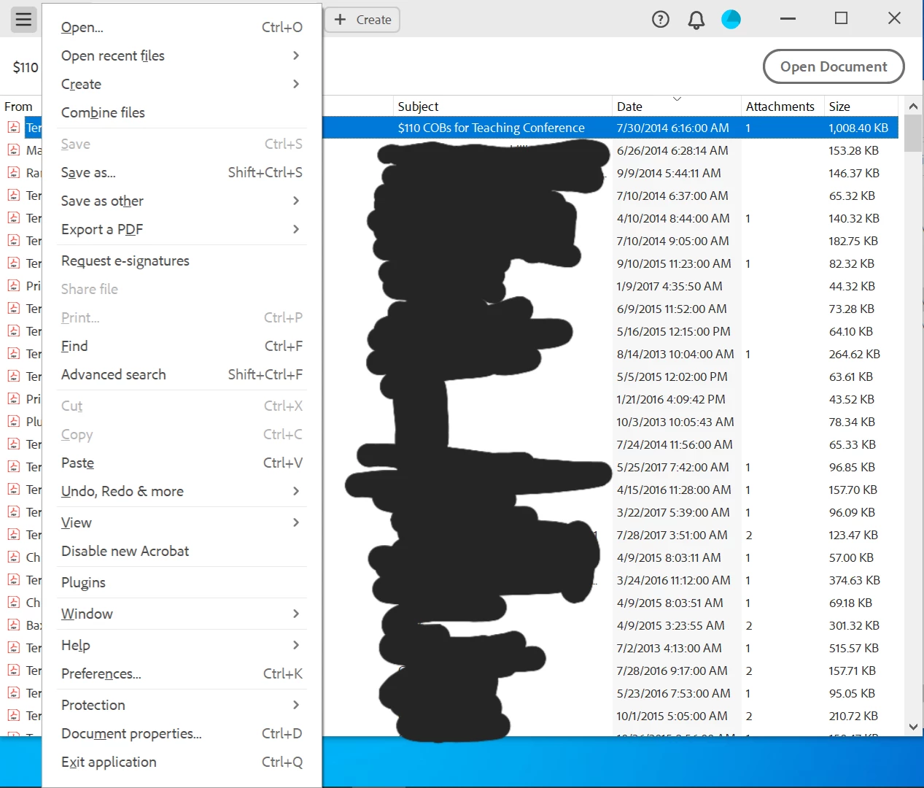Sort by the From column header

coord(20,107)
